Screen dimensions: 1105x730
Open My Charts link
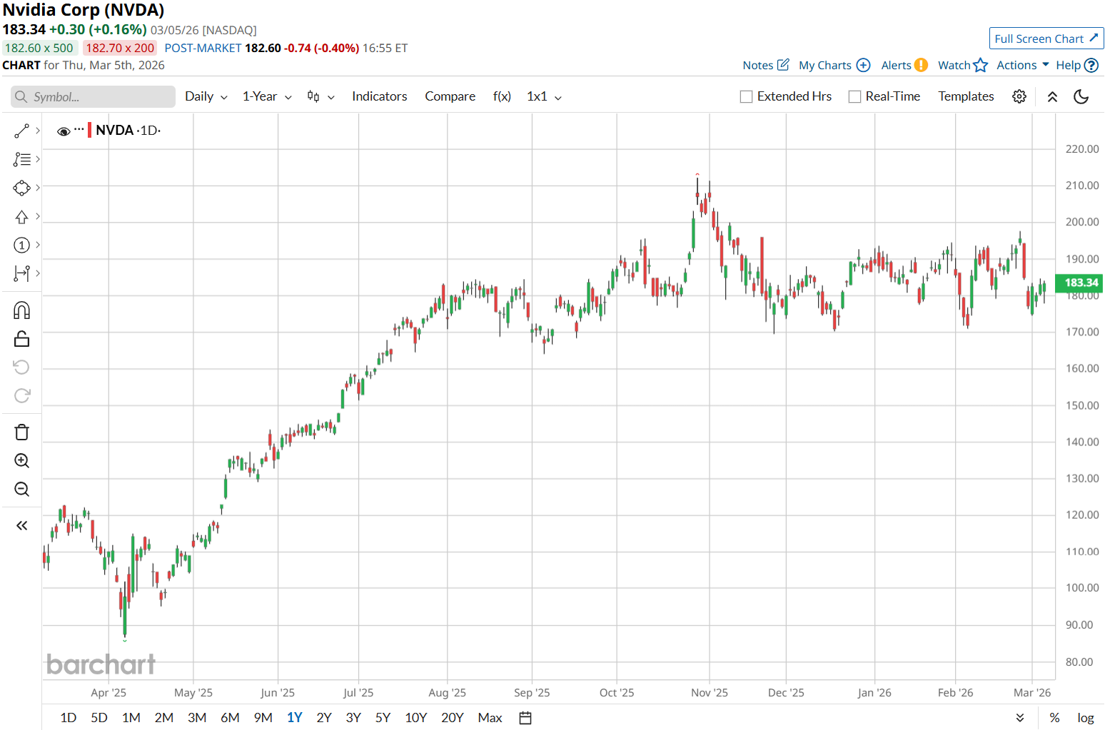[x=834, y=65]
